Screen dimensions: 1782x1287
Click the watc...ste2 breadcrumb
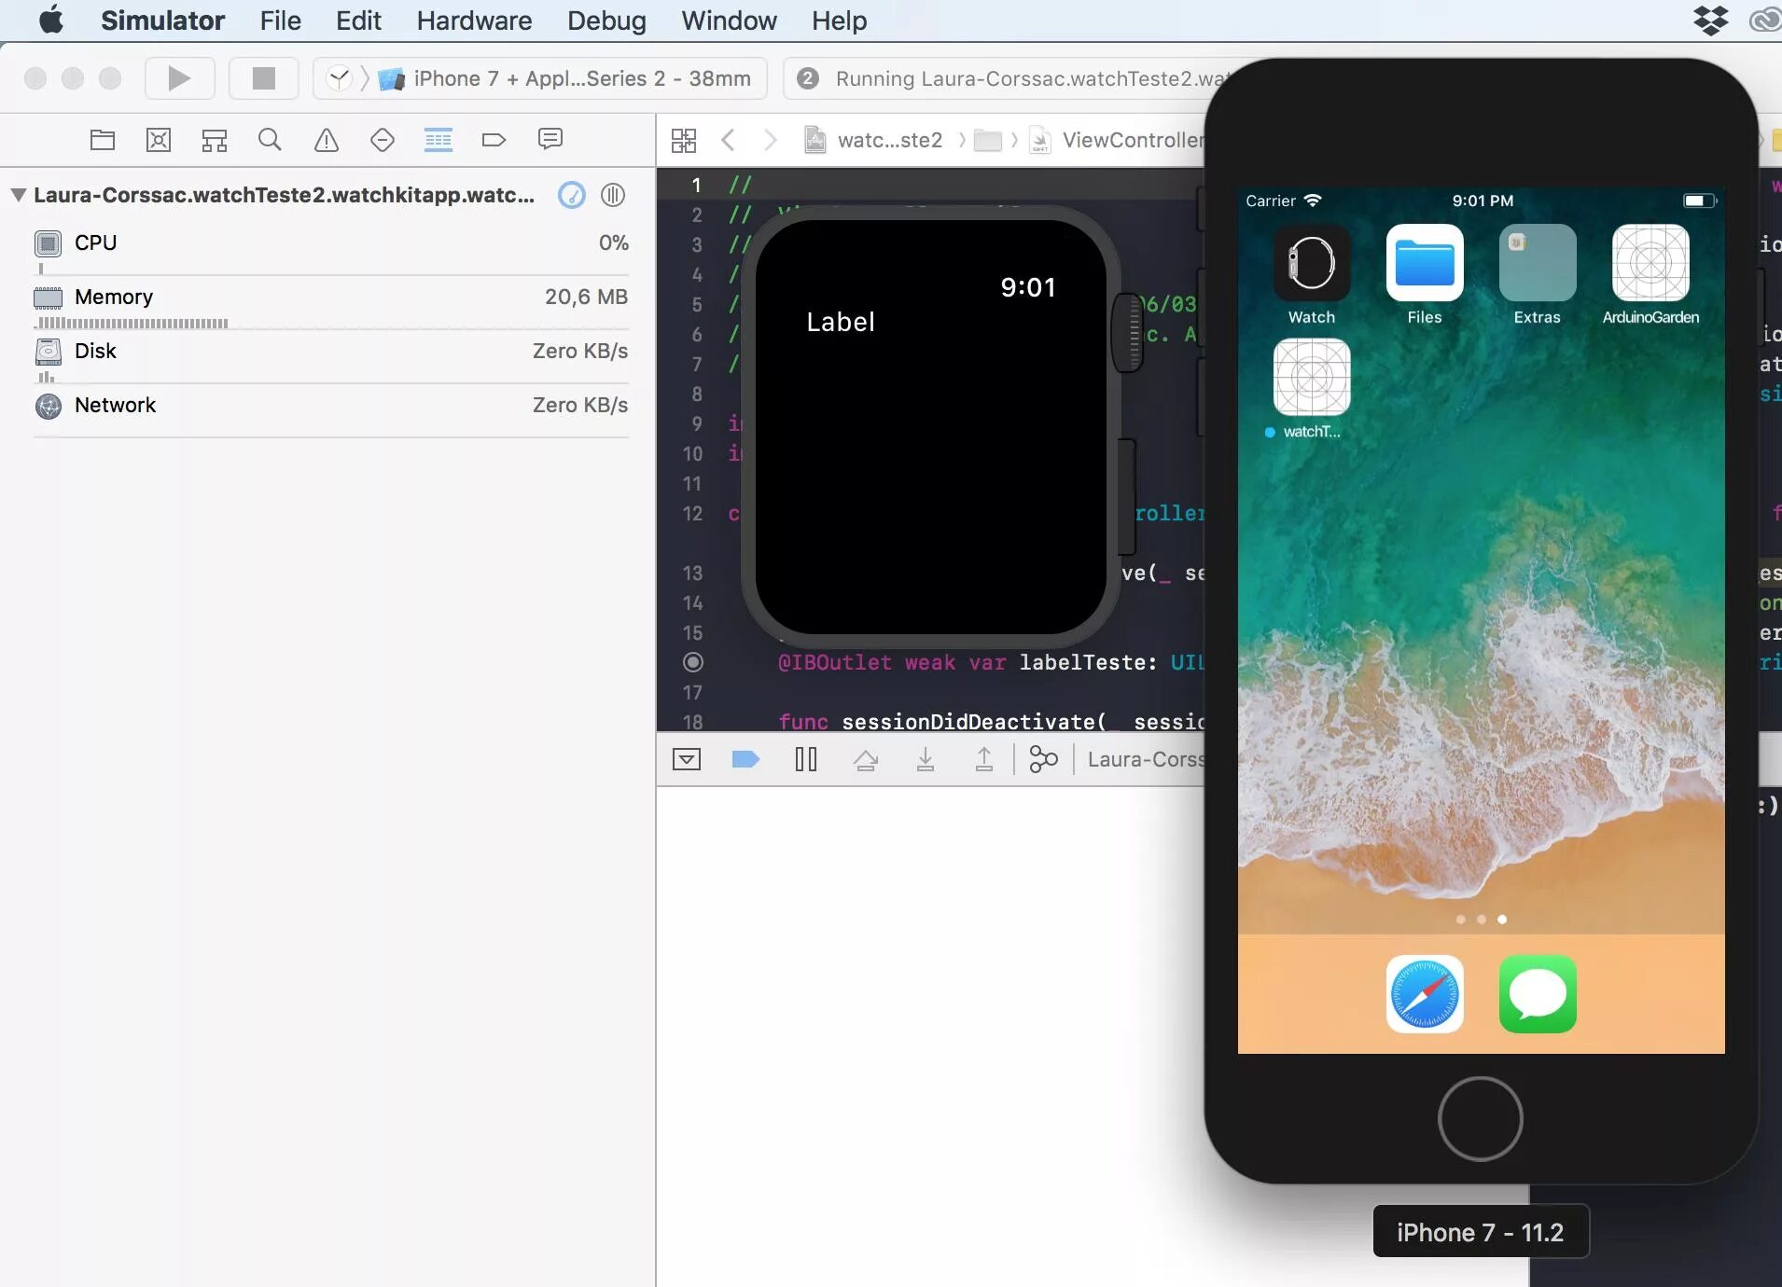tap(874, 140)
